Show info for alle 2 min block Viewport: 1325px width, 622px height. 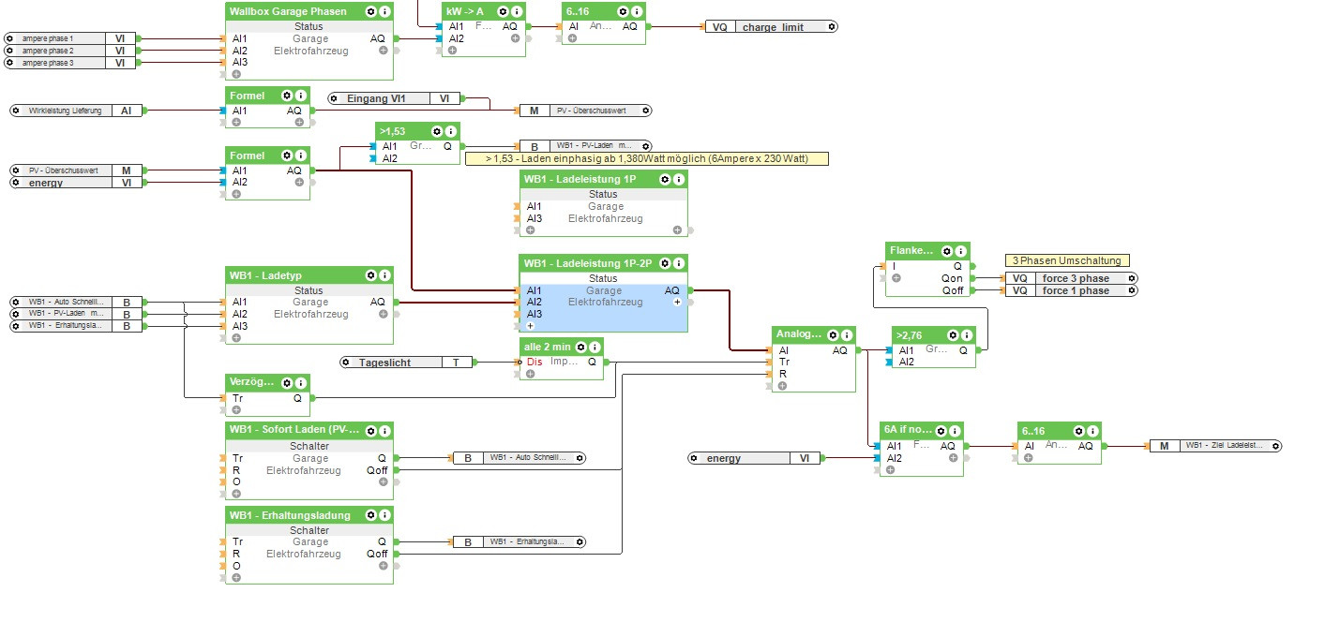pyautogui.click(x=595, y=348)
